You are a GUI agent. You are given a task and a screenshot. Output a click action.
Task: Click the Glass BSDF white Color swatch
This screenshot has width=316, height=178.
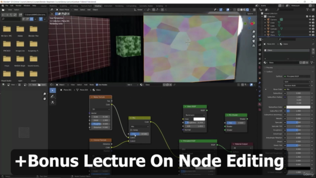[199, 119]
